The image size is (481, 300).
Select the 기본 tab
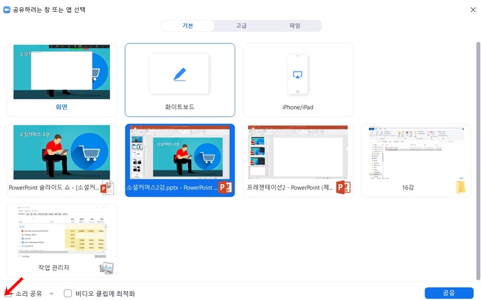(x=188, y=26)
